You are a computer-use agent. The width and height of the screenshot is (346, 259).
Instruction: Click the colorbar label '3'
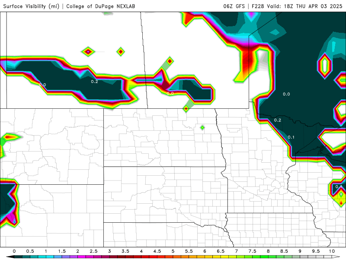tap(109, 251)
